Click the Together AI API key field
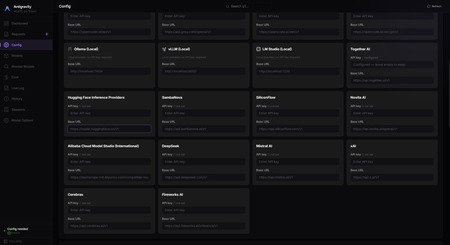The image size is (450, 245). pos(392,65)
